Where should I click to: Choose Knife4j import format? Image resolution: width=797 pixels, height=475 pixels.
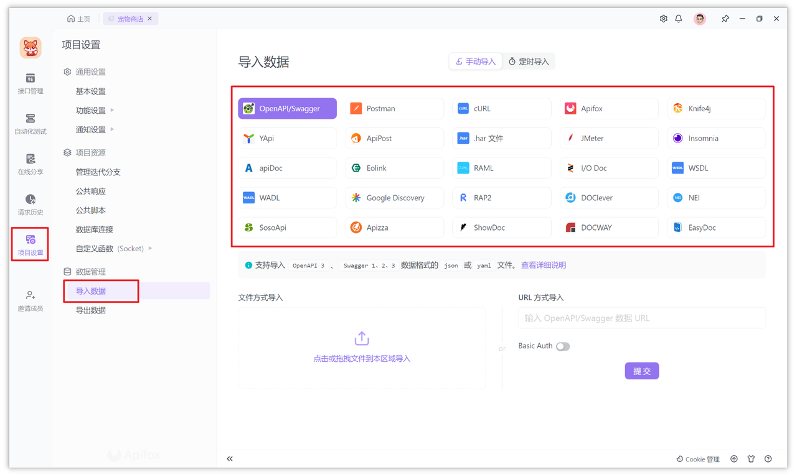[716, 108]
